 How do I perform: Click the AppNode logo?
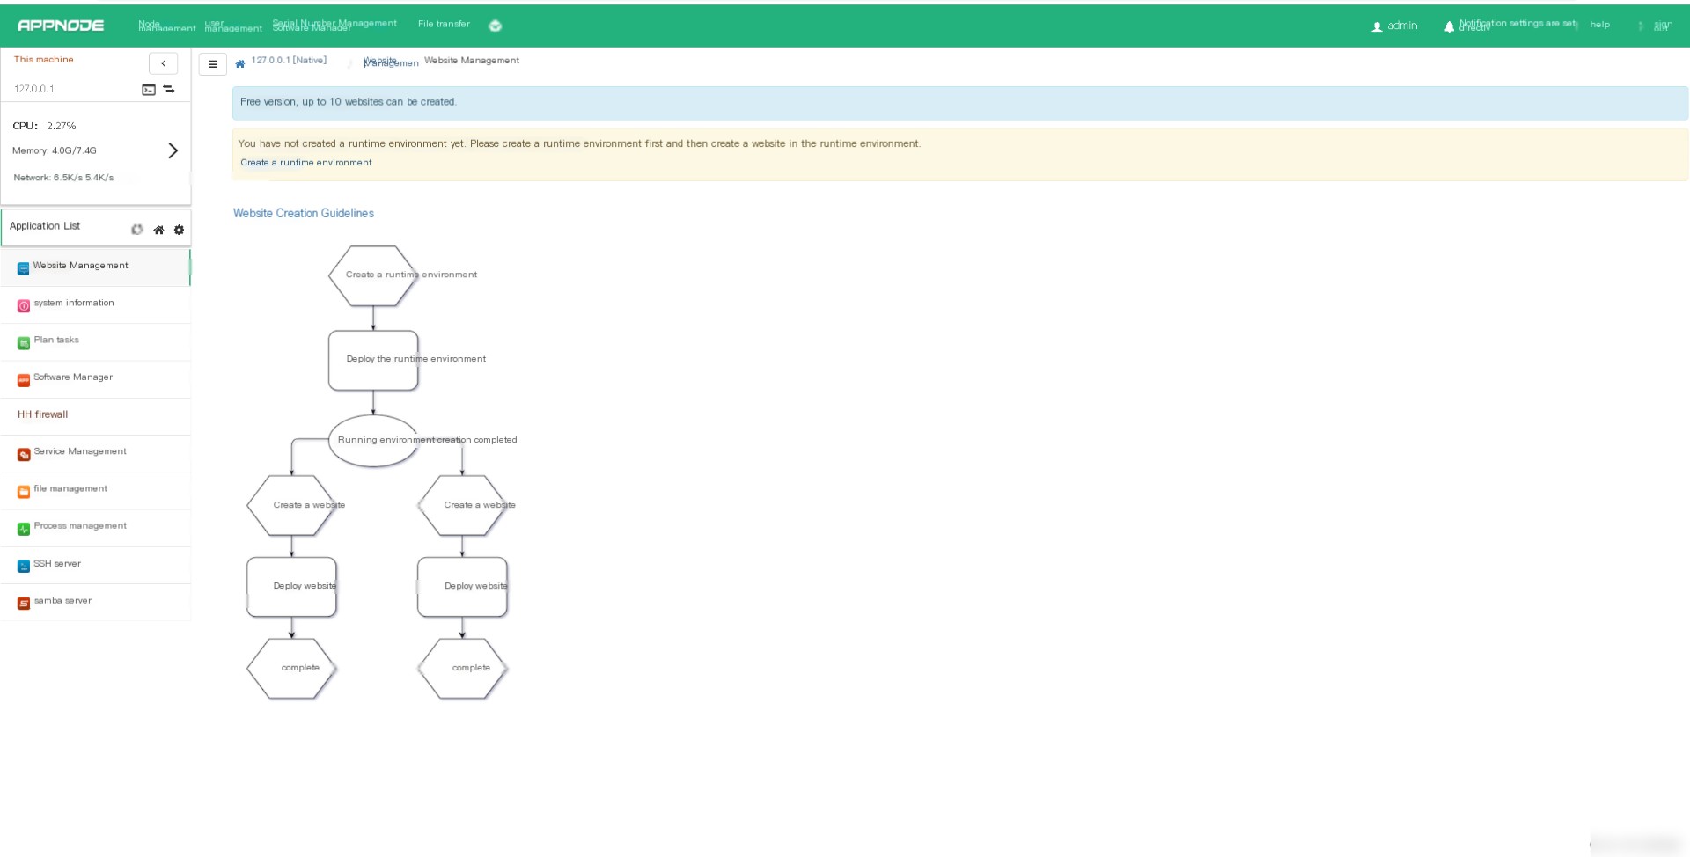(x=61, y=26)
